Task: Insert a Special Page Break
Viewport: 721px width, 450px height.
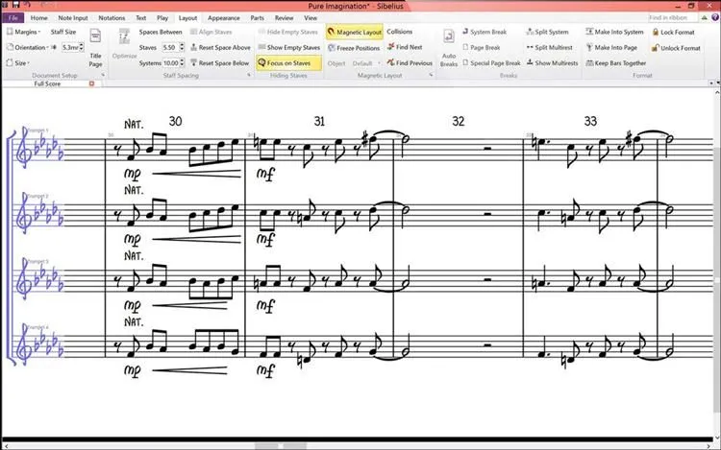Action: (491, 62)
